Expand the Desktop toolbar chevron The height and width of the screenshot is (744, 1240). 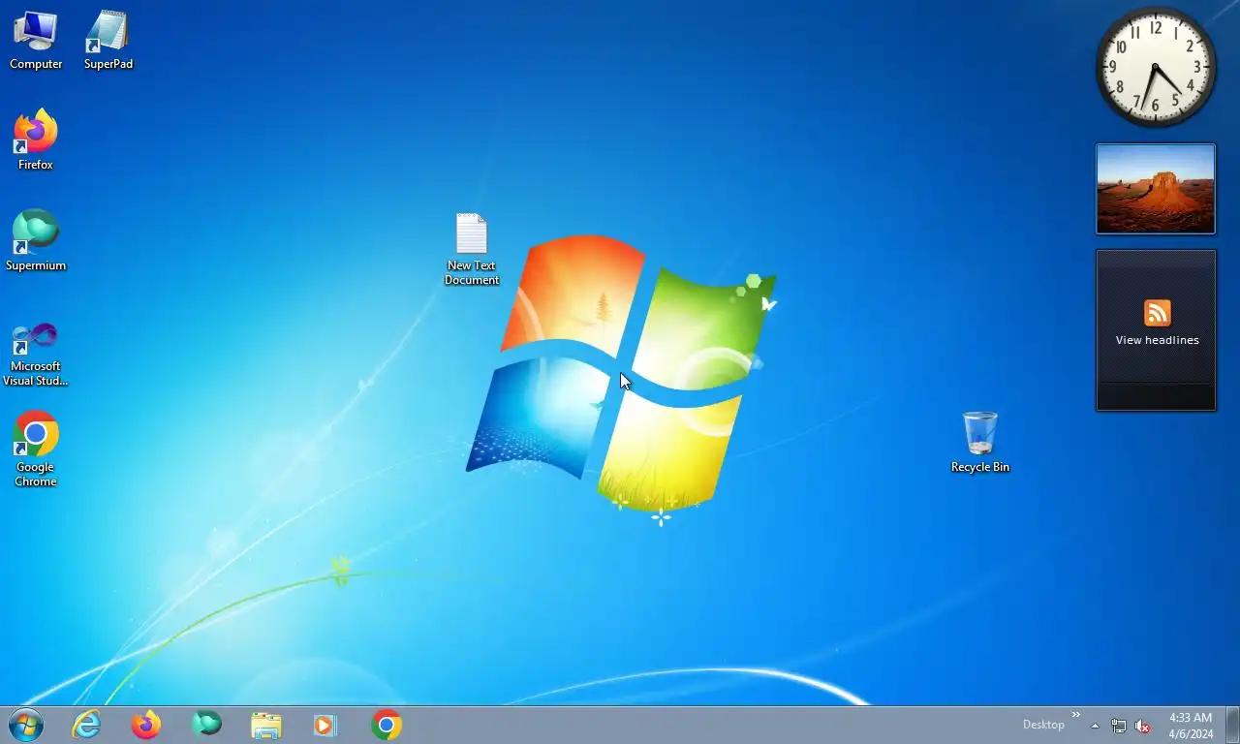(1075, 715)
